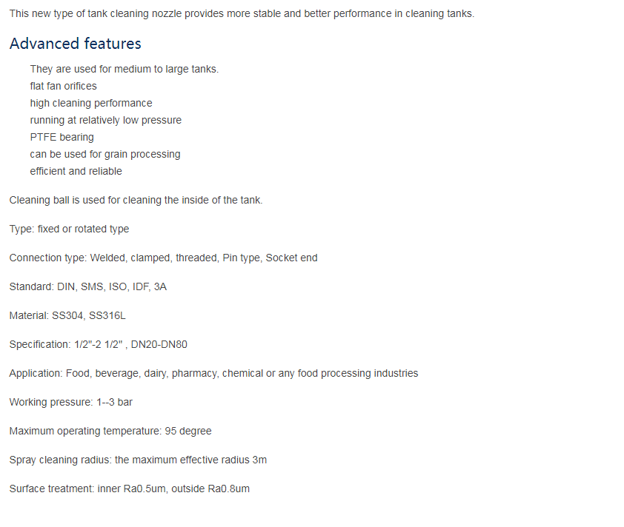Click the 'efficient and reliable' feature
The image size is (624, 527).
click(x=76, y=171)
